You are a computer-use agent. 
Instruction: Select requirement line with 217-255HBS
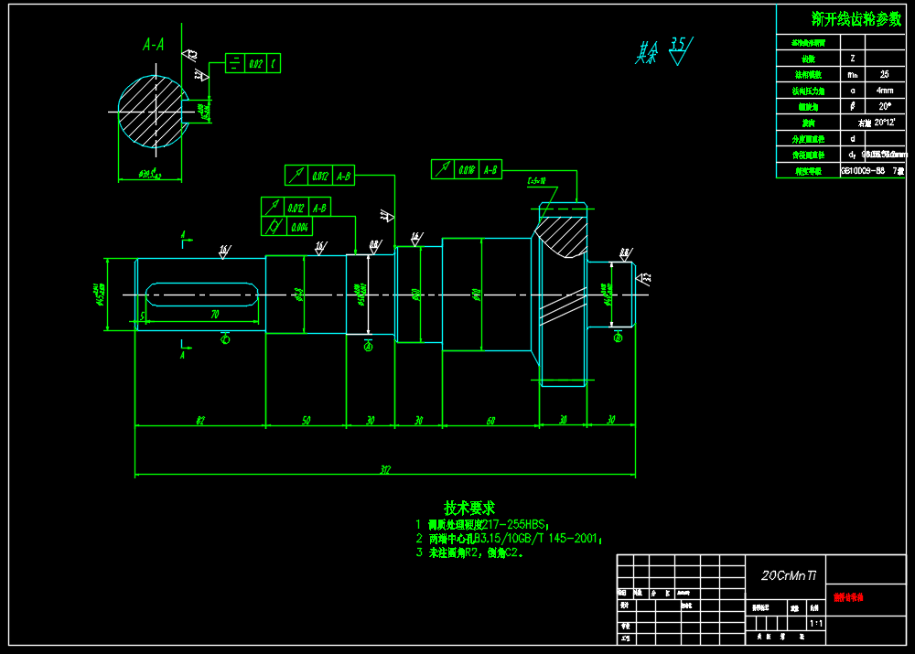point(482,524)
